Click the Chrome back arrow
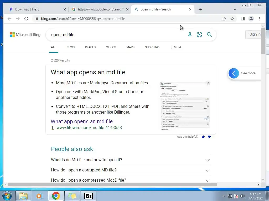Image resolution: width=269 pixels, height=201 pixels. (9, 19)
